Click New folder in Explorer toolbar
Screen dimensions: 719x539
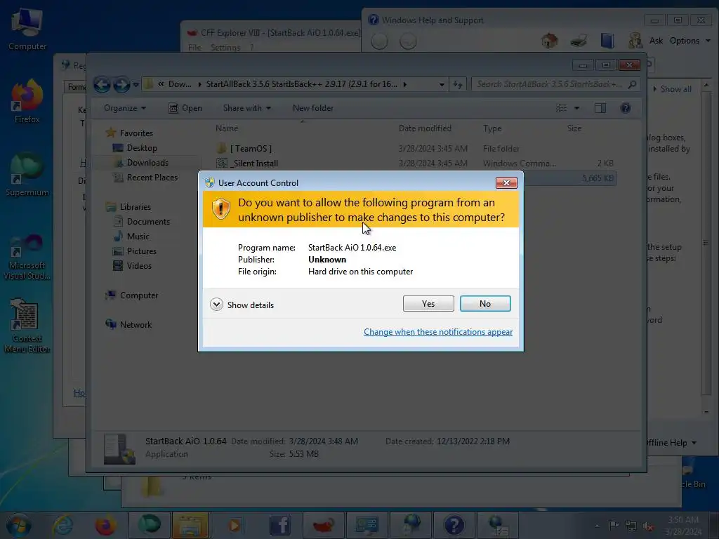[313, 108]
